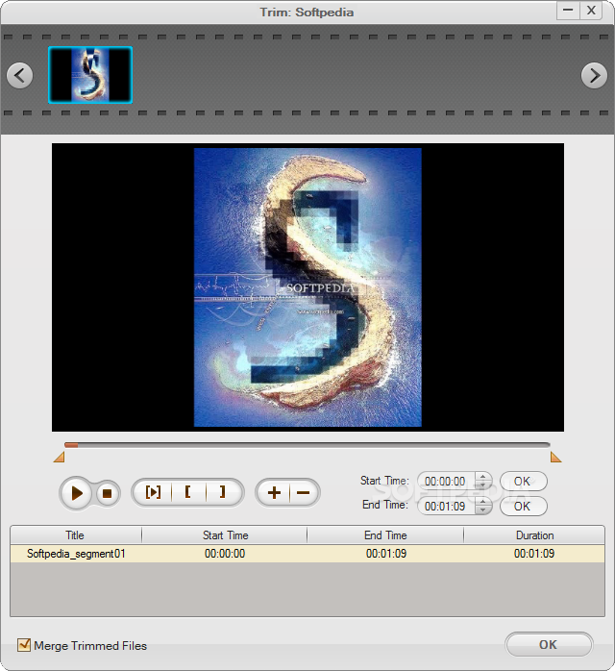This screenshot has width=615, height=671.
Task: Click the left trim marker triangle
Action: [x=59, y=457]
